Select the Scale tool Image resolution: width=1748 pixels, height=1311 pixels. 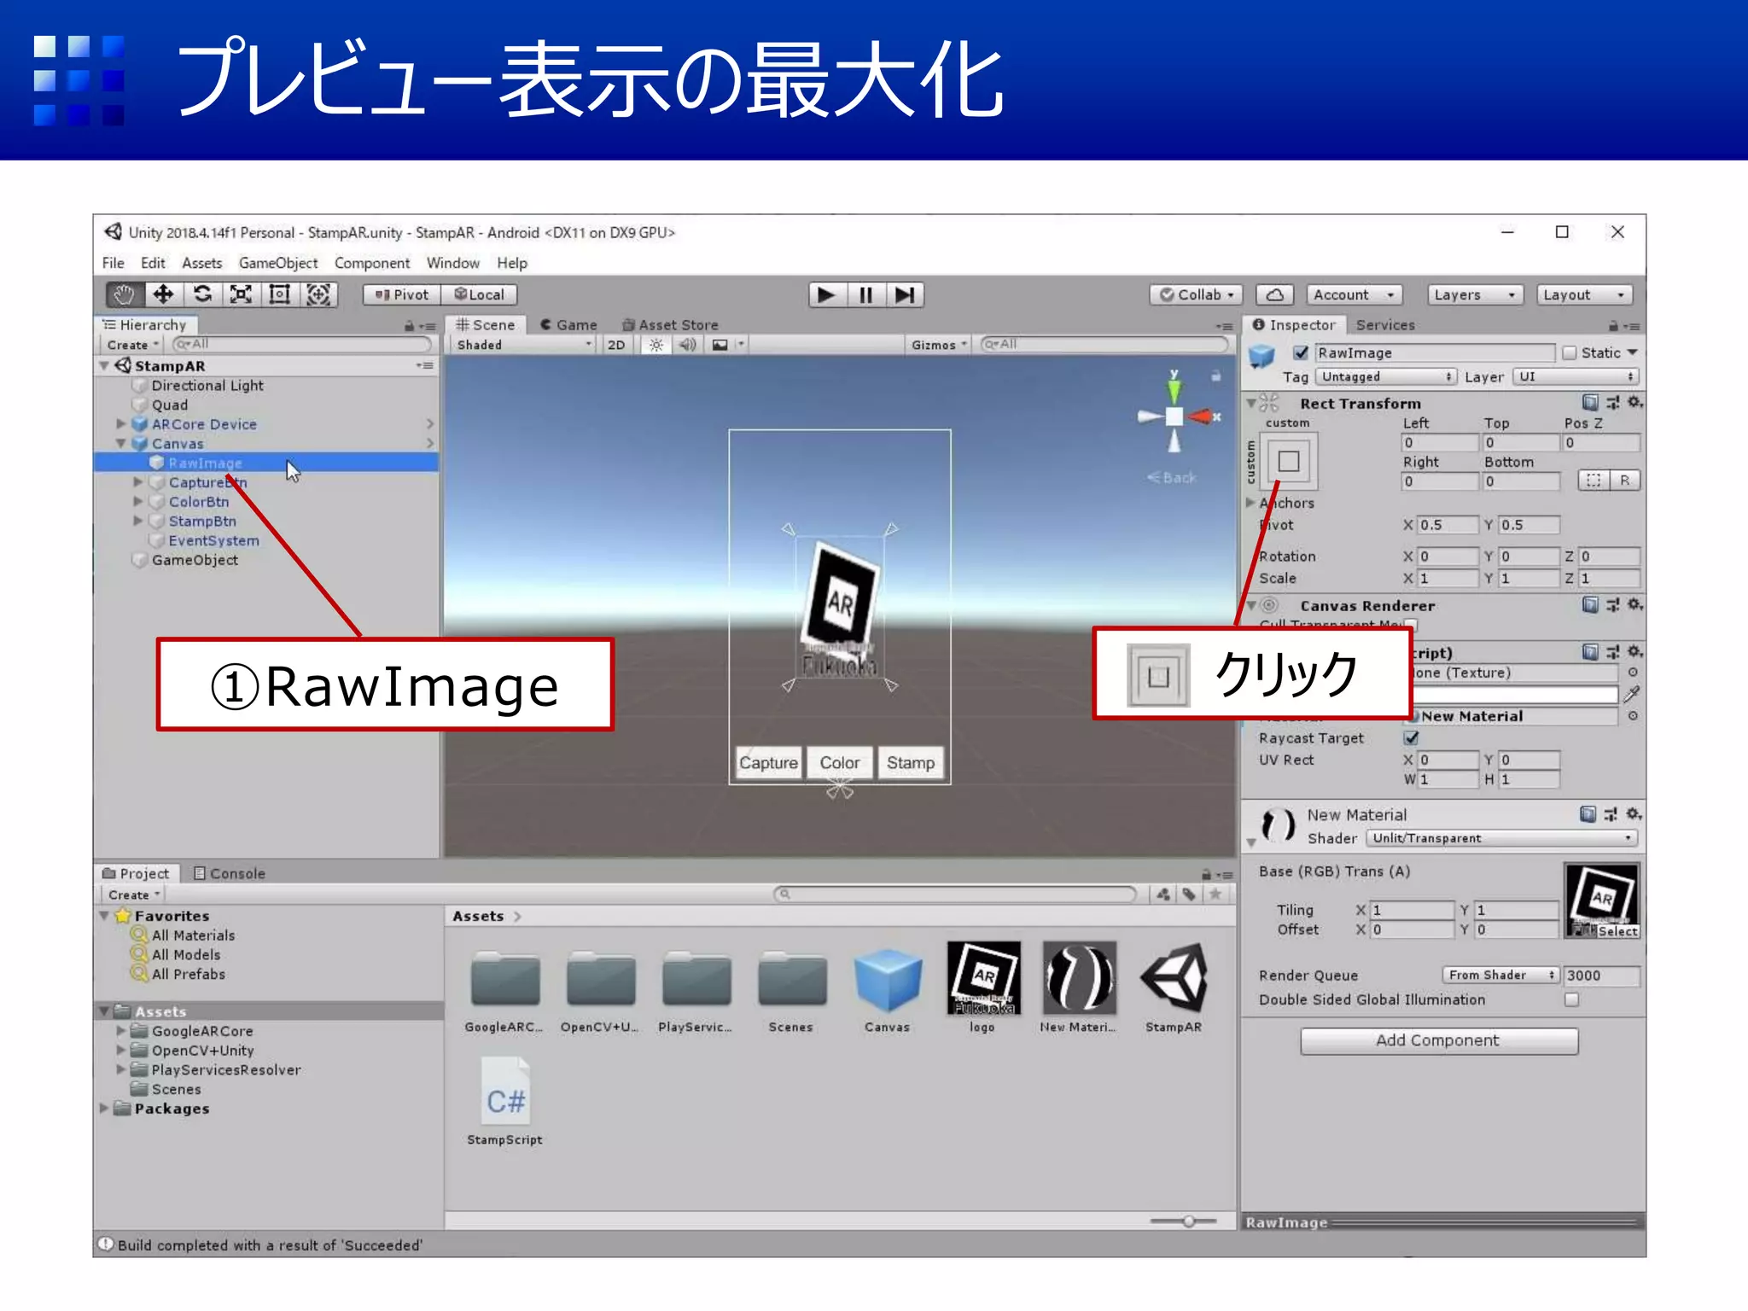pyautogui.click(x=241, y=294)
